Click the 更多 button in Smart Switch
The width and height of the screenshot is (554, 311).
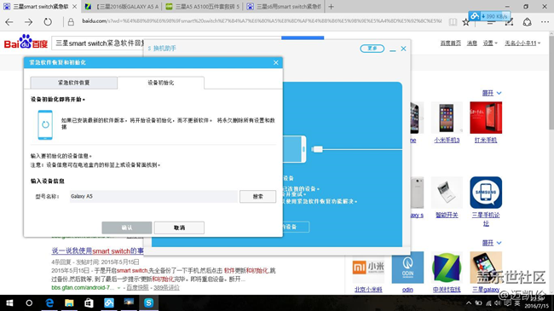(372, 49)
